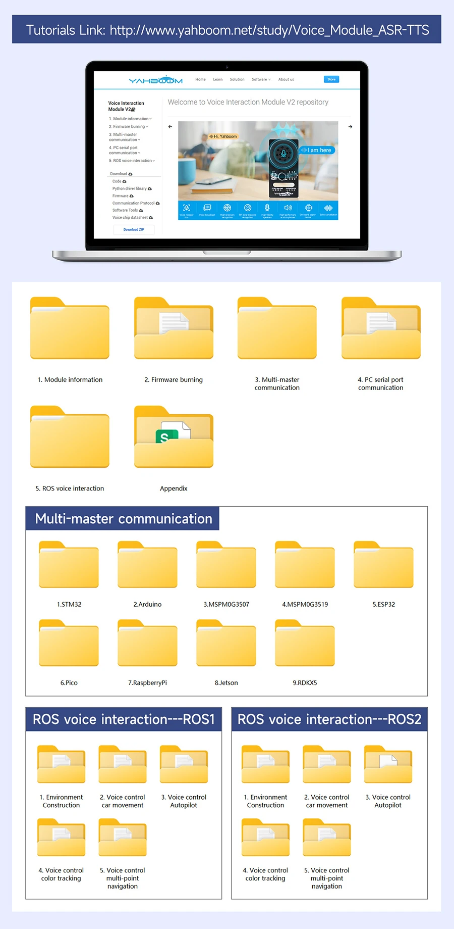This screenshot has height=929, width=454.
Task: Open the 5. ROS voice interaction folder
Action: (70, 437)
